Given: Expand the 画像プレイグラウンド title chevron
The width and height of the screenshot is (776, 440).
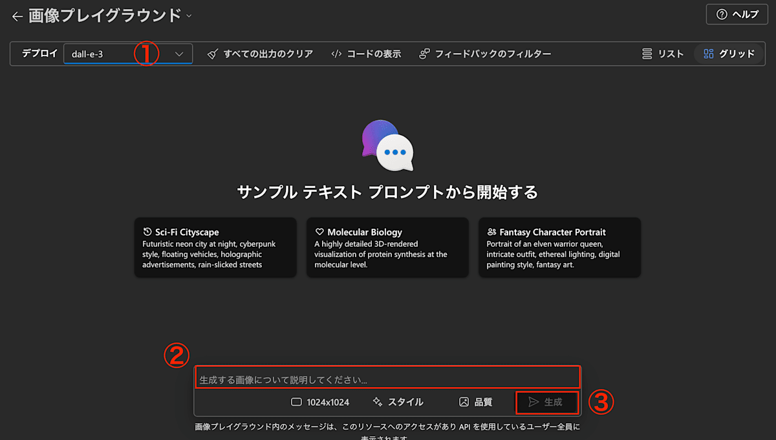Looking at the screenshot, I should [189, 16].
